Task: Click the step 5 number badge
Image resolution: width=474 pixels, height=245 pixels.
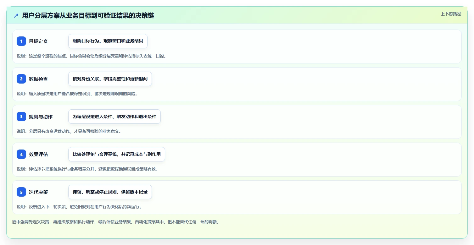Action: pos(21,192)
